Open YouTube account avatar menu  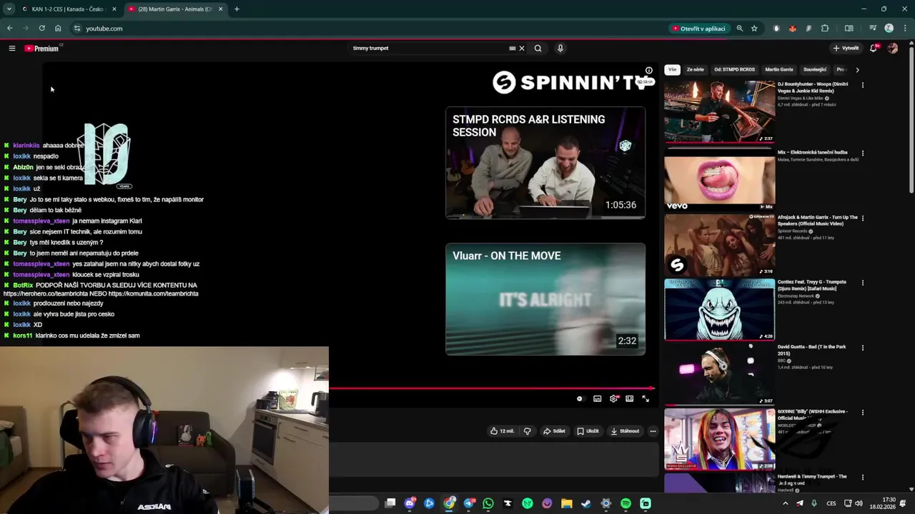click(x=892, y=49)
